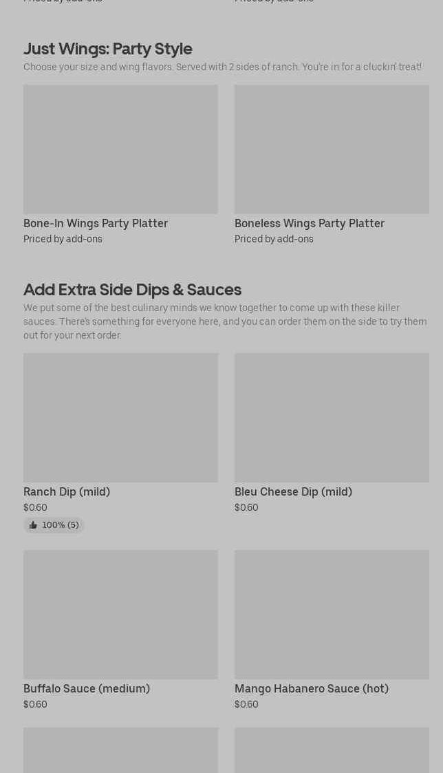The image size is (443, 773).
Task: Click the 100% (5) rating badge
Action: pos(54,525)
